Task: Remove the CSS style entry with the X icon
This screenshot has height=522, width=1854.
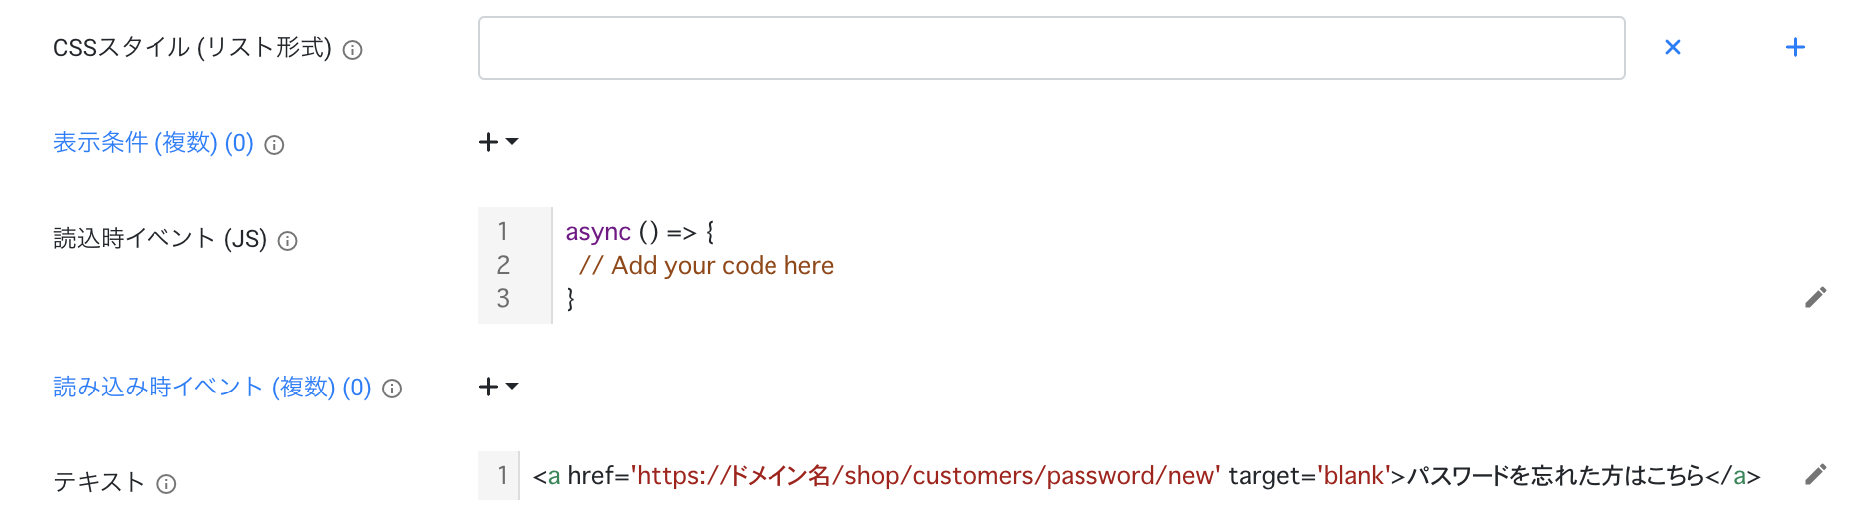Action: point(1673,47)
